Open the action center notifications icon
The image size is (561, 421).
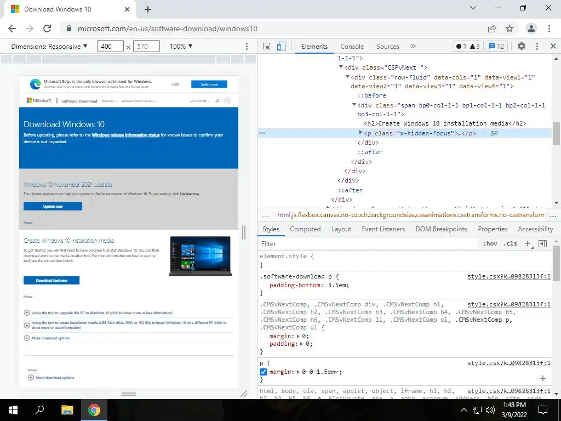pyautogui.click(x=543, y=410)
